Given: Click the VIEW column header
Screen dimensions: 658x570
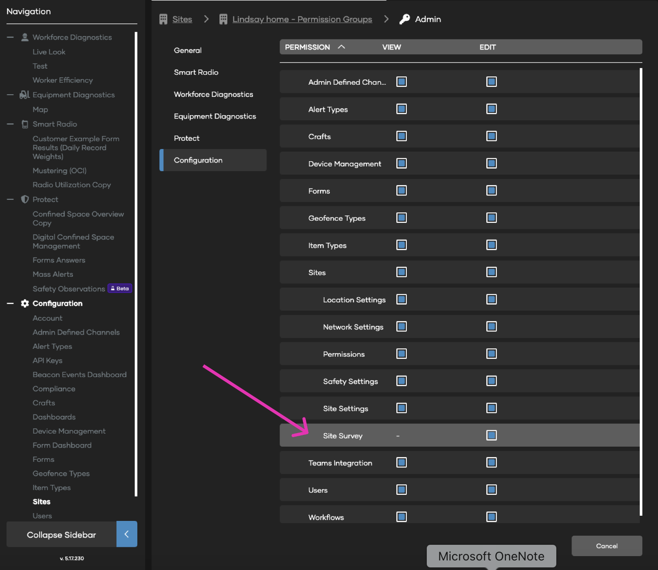Looking at the screenshot, I should [x=392, y=47].
